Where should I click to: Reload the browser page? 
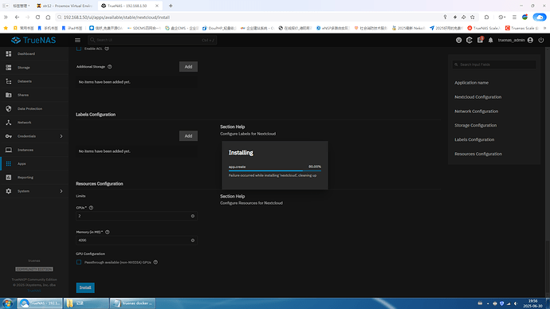(37, 18)
